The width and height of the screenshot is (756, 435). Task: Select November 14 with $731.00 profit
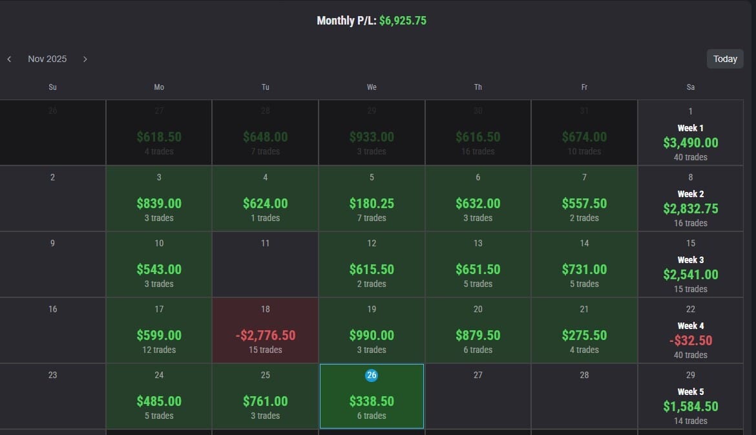pyautogui.click(x=584, y=264)
